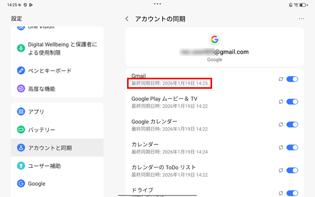Tap the @gmail.com account address
This screenshot has height=197, width=315.
(214, 52)
